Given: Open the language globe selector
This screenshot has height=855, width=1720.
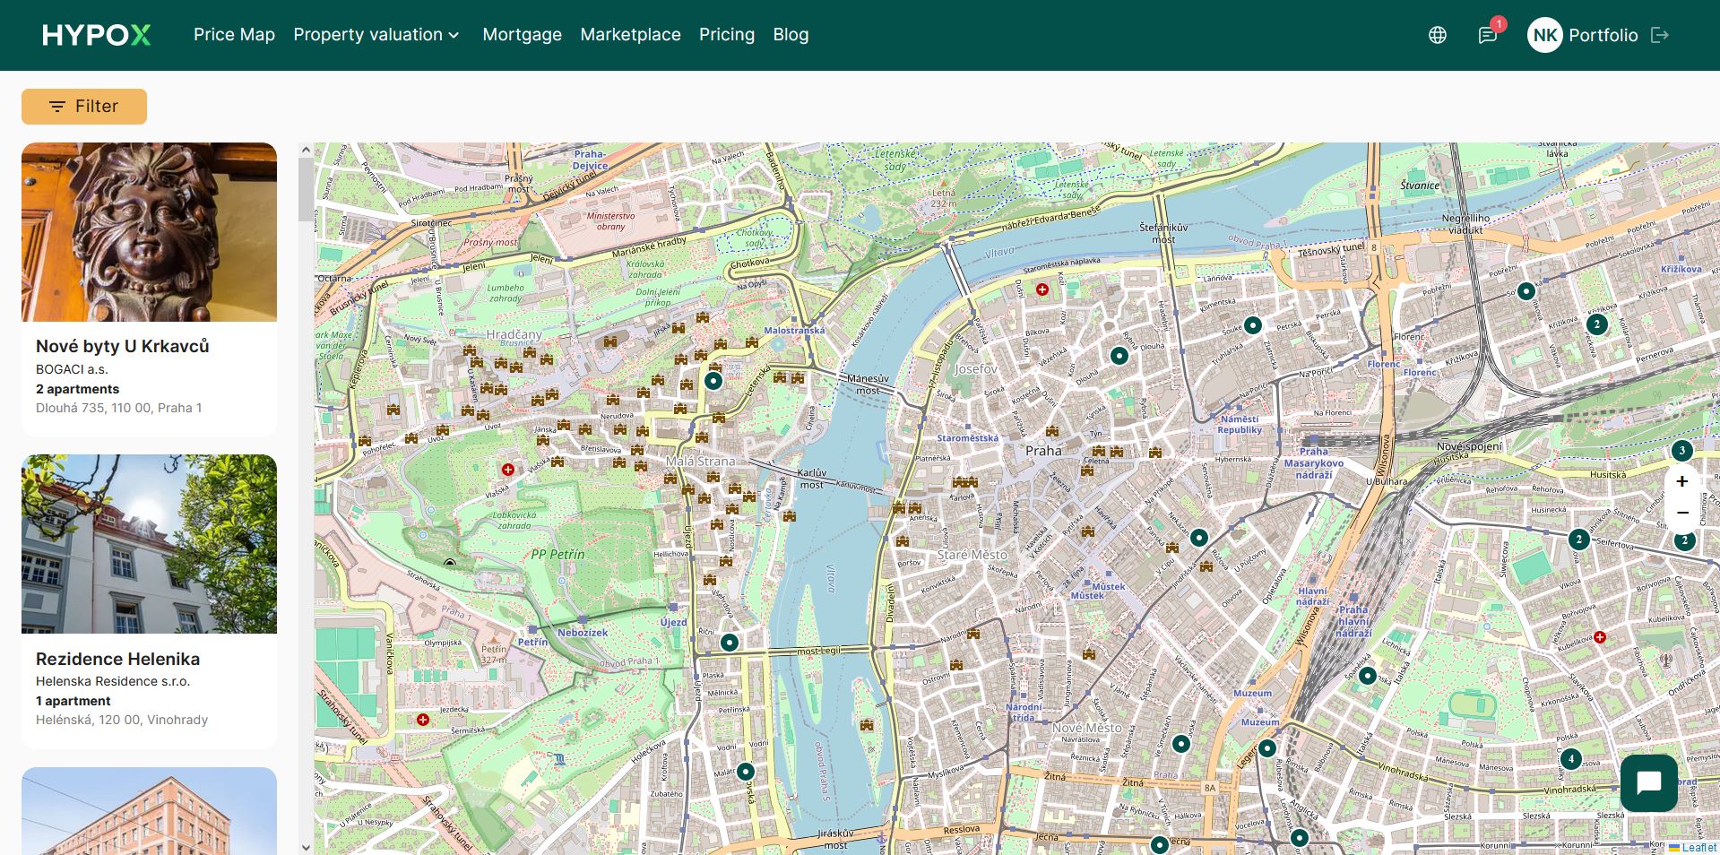Looking at the screenshot, I should pos(1437,35).
